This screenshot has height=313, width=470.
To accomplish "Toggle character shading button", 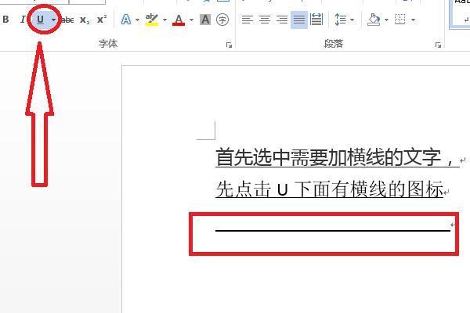I will (x=205, y=20).
